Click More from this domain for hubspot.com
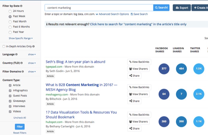This screenshot has width=208, height=135. click(x=80, y=122)
